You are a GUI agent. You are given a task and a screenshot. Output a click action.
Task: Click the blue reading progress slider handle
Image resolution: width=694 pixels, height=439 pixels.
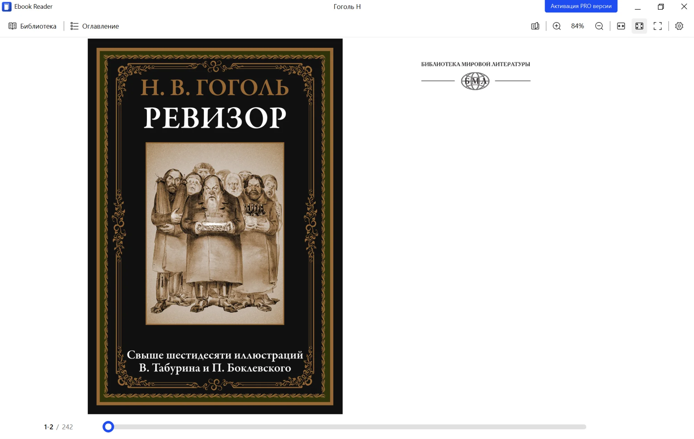(108, 427)
